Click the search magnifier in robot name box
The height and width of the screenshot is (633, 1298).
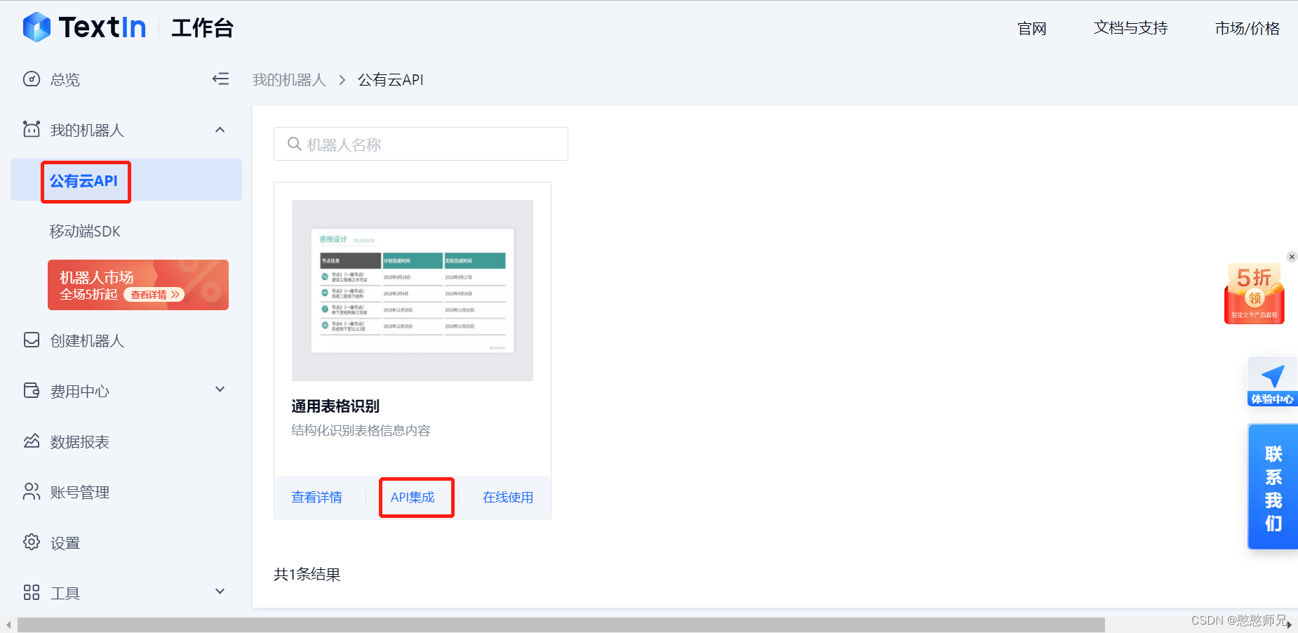294,144
